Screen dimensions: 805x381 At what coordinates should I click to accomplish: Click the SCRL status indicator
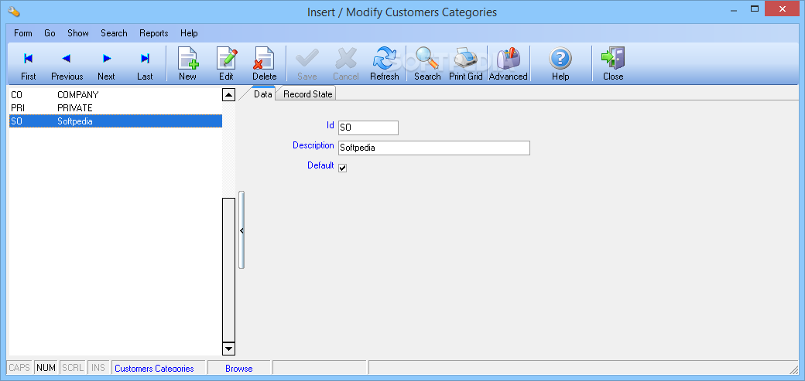73,368
